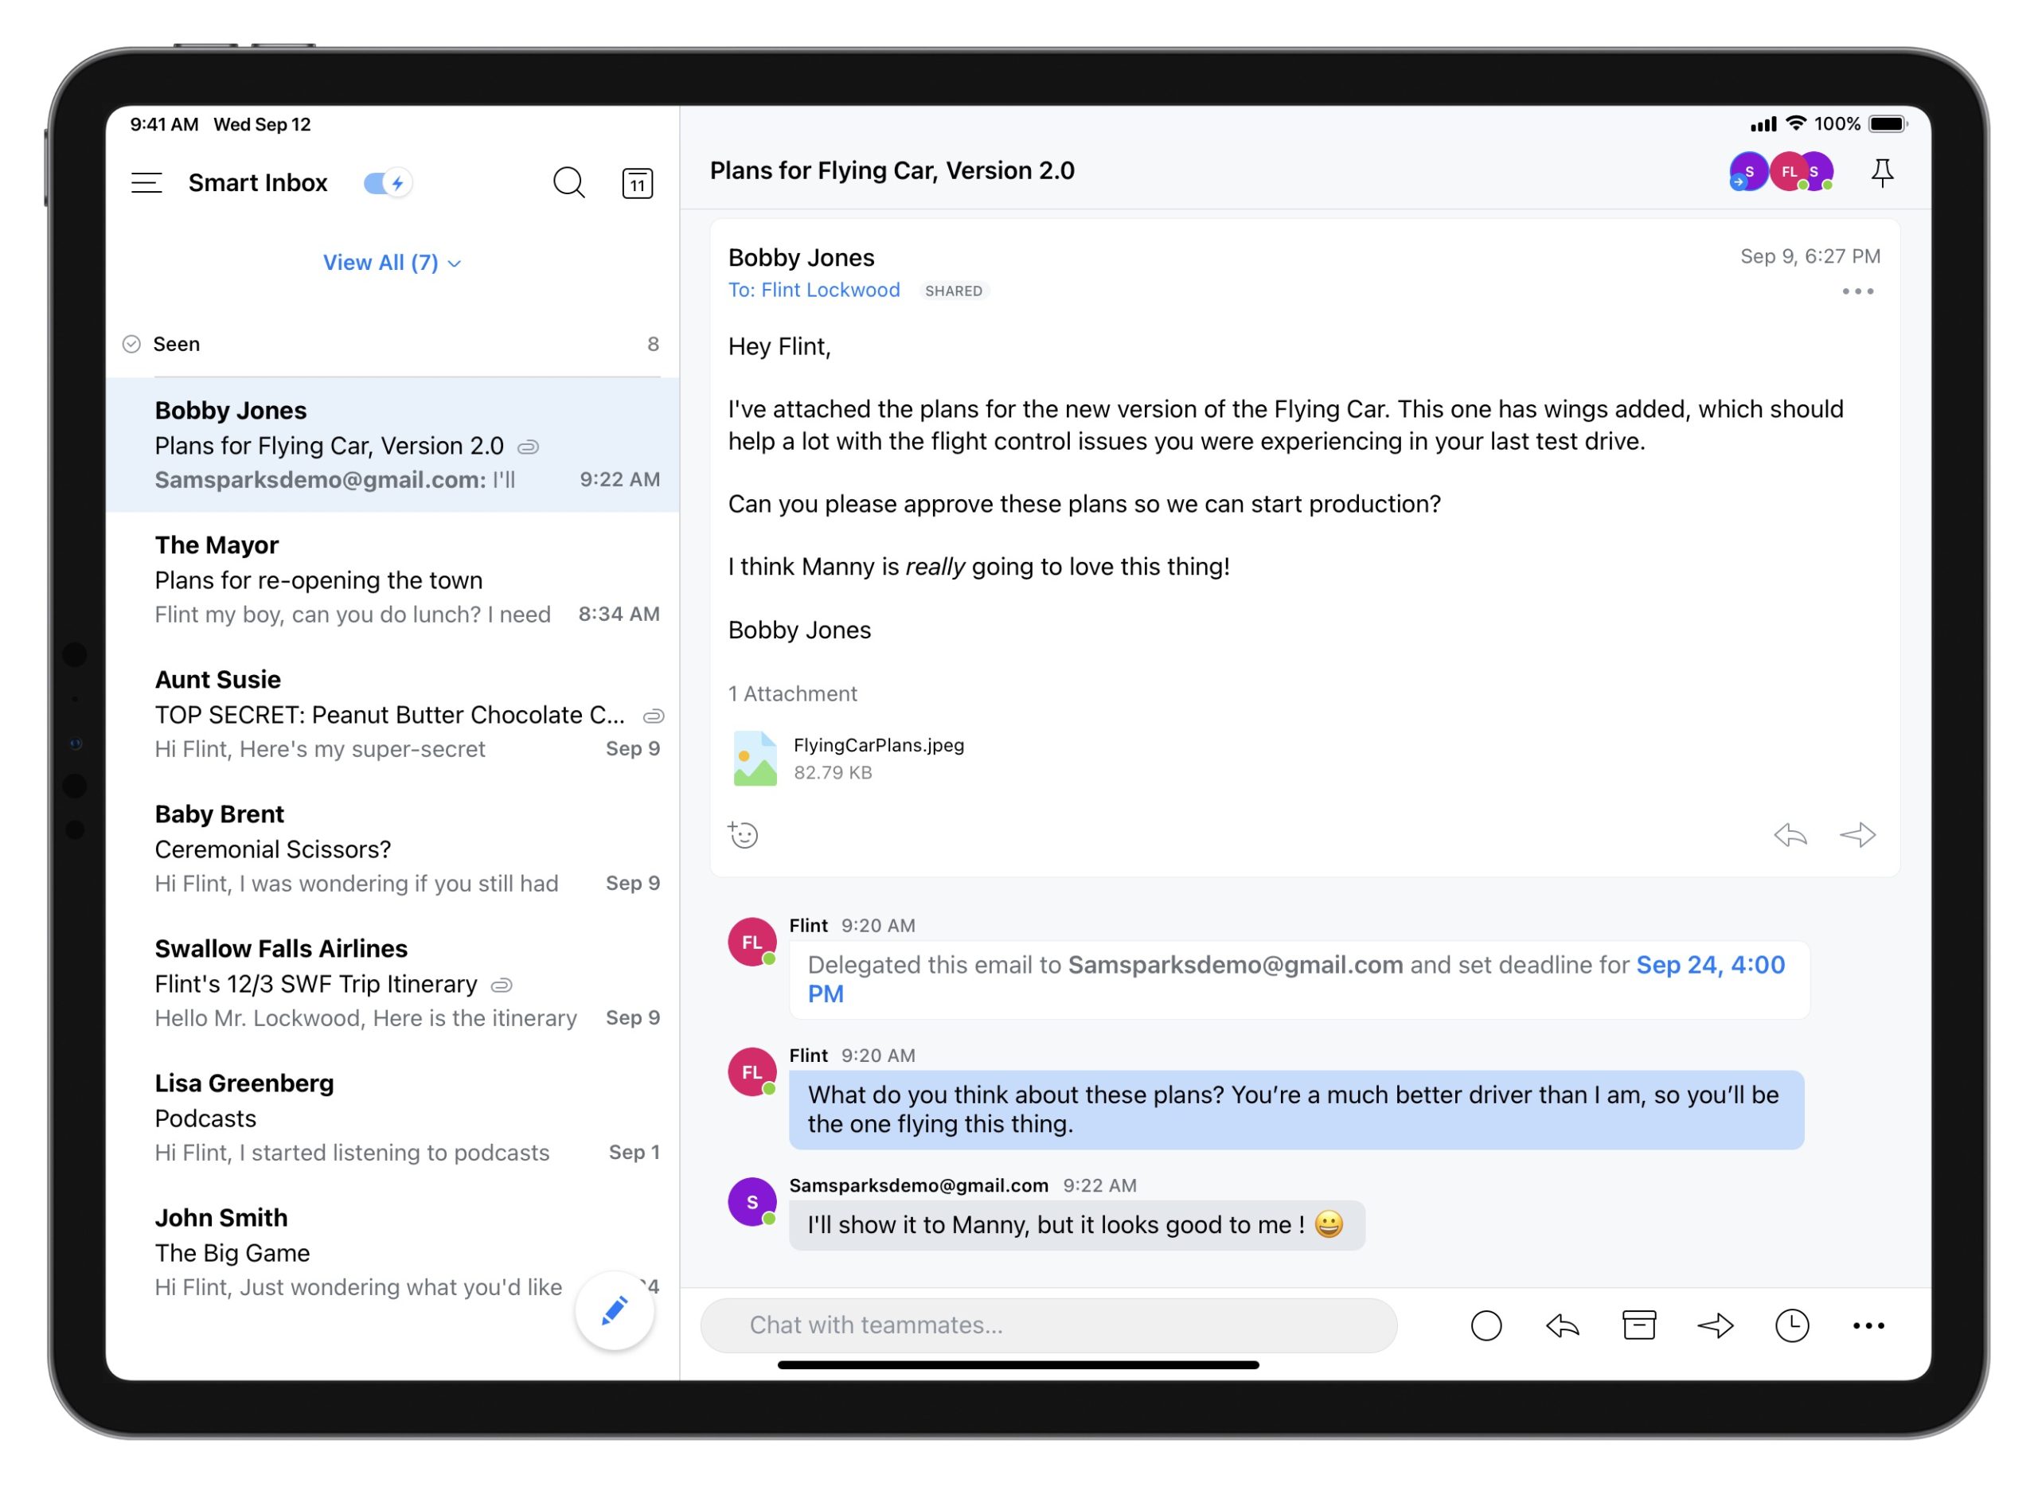Toggle the Seen section collapse indicator

(135, 345)
